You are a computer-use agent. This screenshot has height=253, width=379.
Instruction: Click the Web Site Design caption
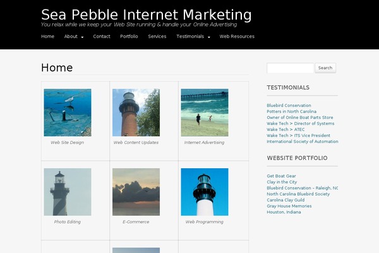[67, 142]
